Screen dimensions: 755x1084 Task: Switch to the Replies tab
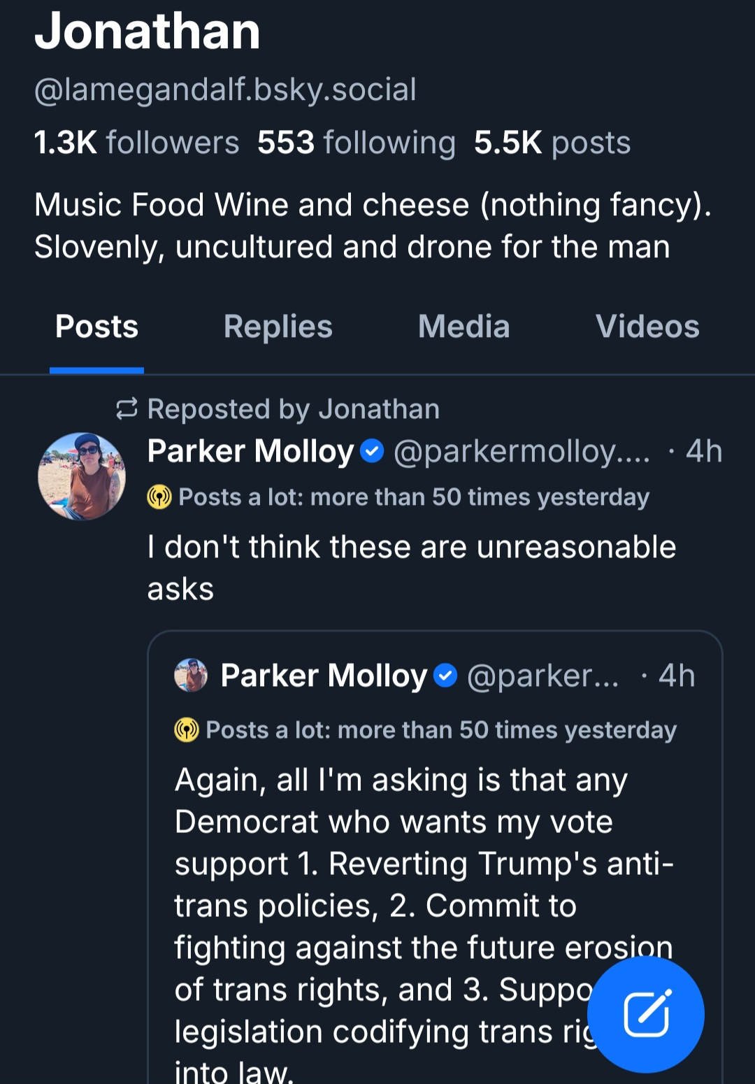click(278, 327)
